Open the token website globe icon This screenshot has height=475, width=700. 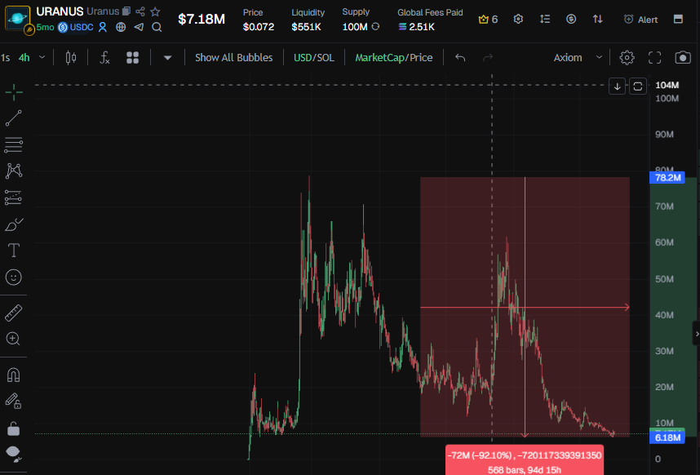121,27
